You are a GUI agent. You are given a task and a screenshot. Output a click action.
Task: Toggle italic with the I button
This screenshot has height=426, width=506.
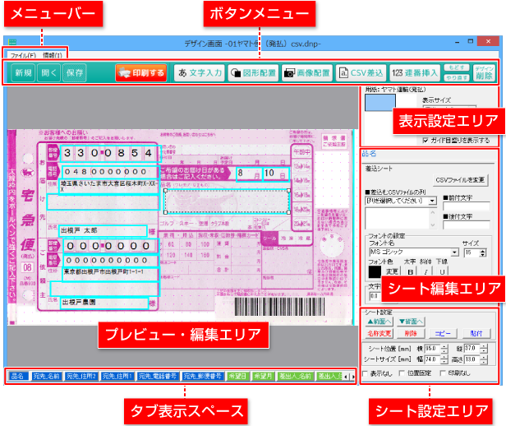tap(426, 272)
